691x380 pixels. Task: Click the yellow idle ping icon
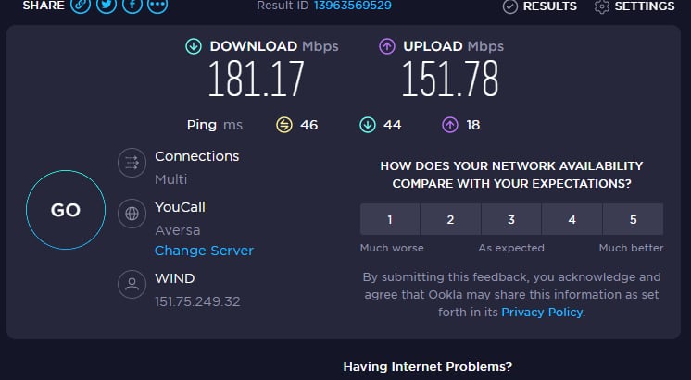tap(284, 125)
